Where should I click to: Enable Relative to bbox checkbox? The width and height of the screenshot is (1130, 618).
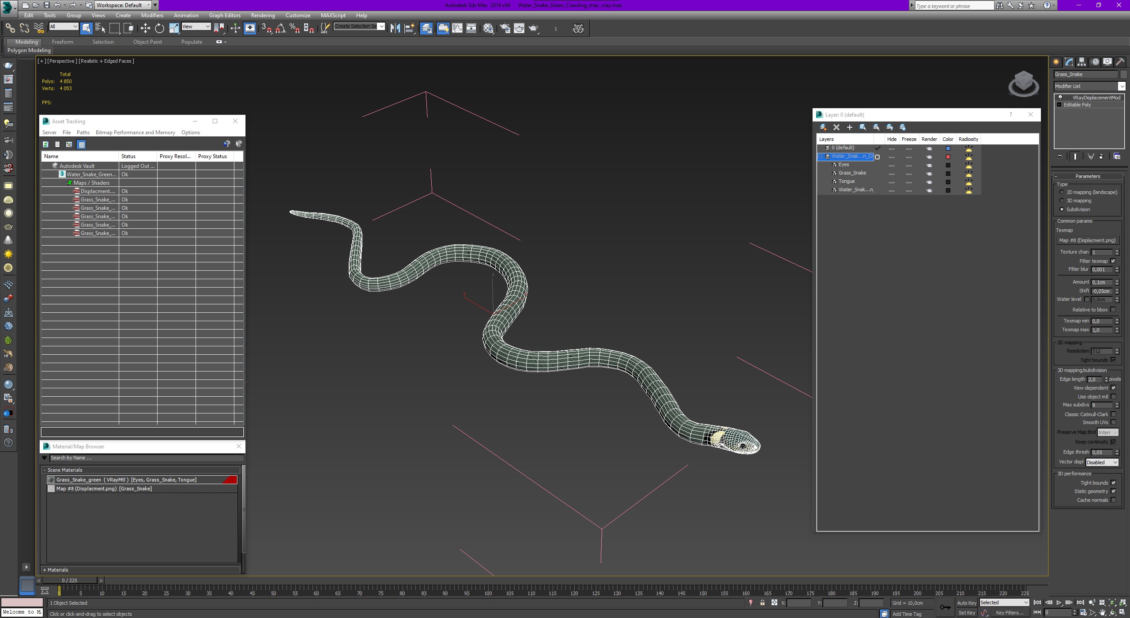(1113, 310)
